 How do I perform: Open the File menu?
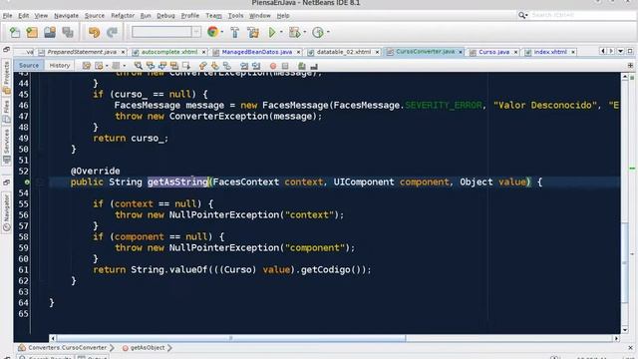click(7, 16)
